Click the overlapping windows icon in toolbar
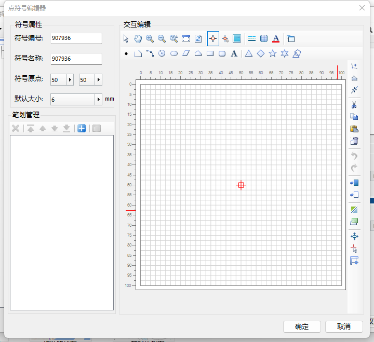 (x=291, y=38)
